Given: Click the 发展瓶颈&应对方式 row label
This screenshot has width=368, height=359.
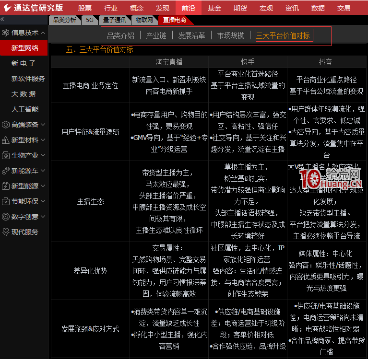Looking at the screenshot, I should [90, 329].
